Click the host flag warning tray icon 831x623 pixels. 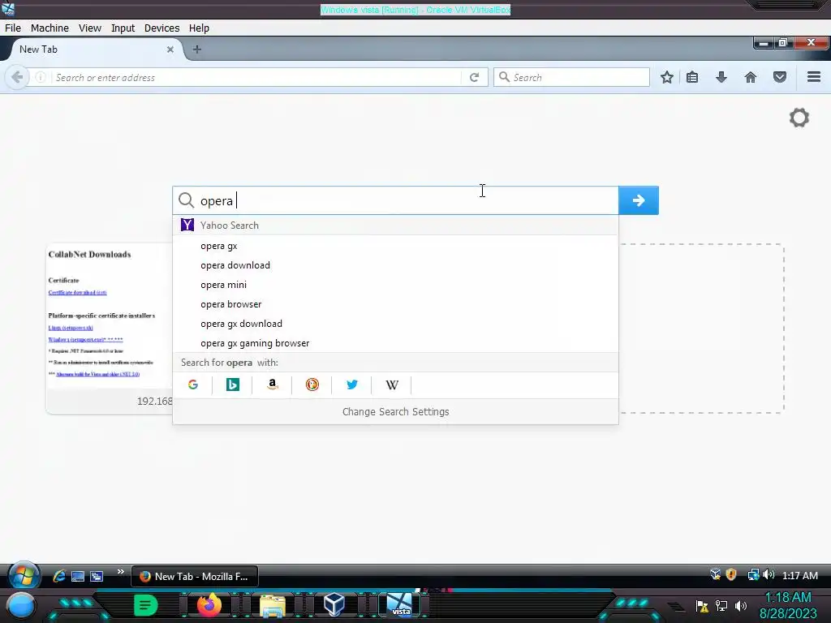click(702, 606)
